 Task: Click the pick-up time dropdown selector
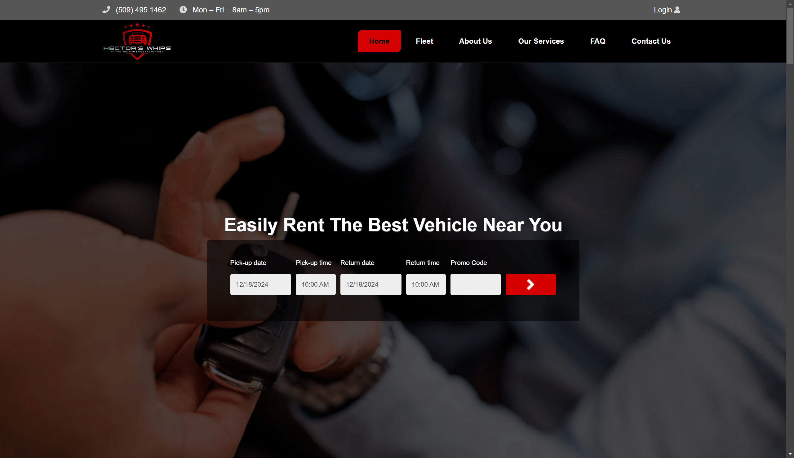tap(316, 284)
